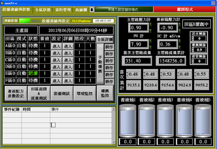This screenshot has width=217, height=149.
Task: Click stepper of 當次 value 0.55
Action: pyautogui.click(x=195, y=74)
